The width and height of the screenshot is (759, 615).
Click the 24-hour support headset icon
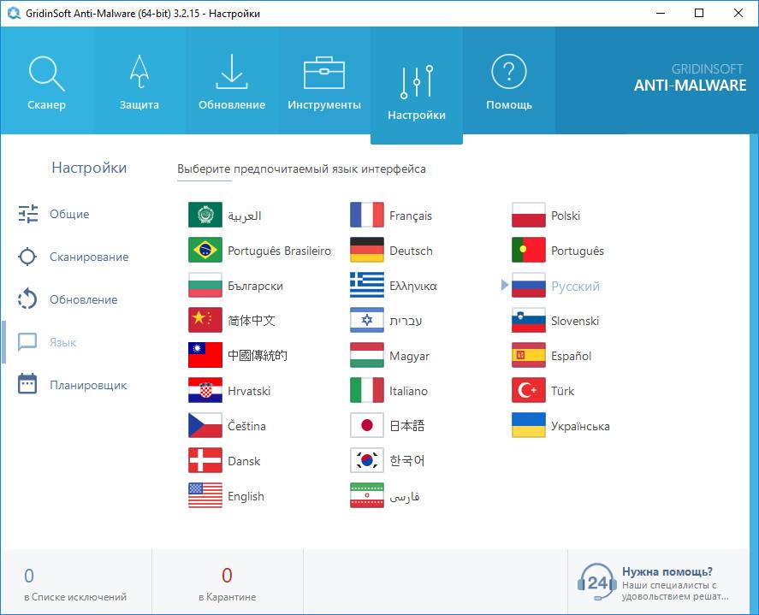596,582
